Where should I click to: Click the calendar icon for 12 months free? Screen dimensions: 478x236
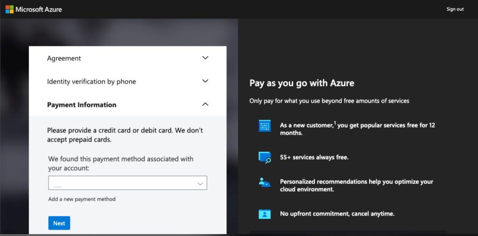[x=265, y=126]
